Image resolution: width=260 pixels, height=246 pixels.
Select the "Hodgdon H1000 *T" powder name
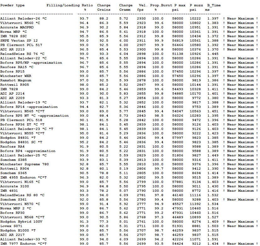click(18, 230)
